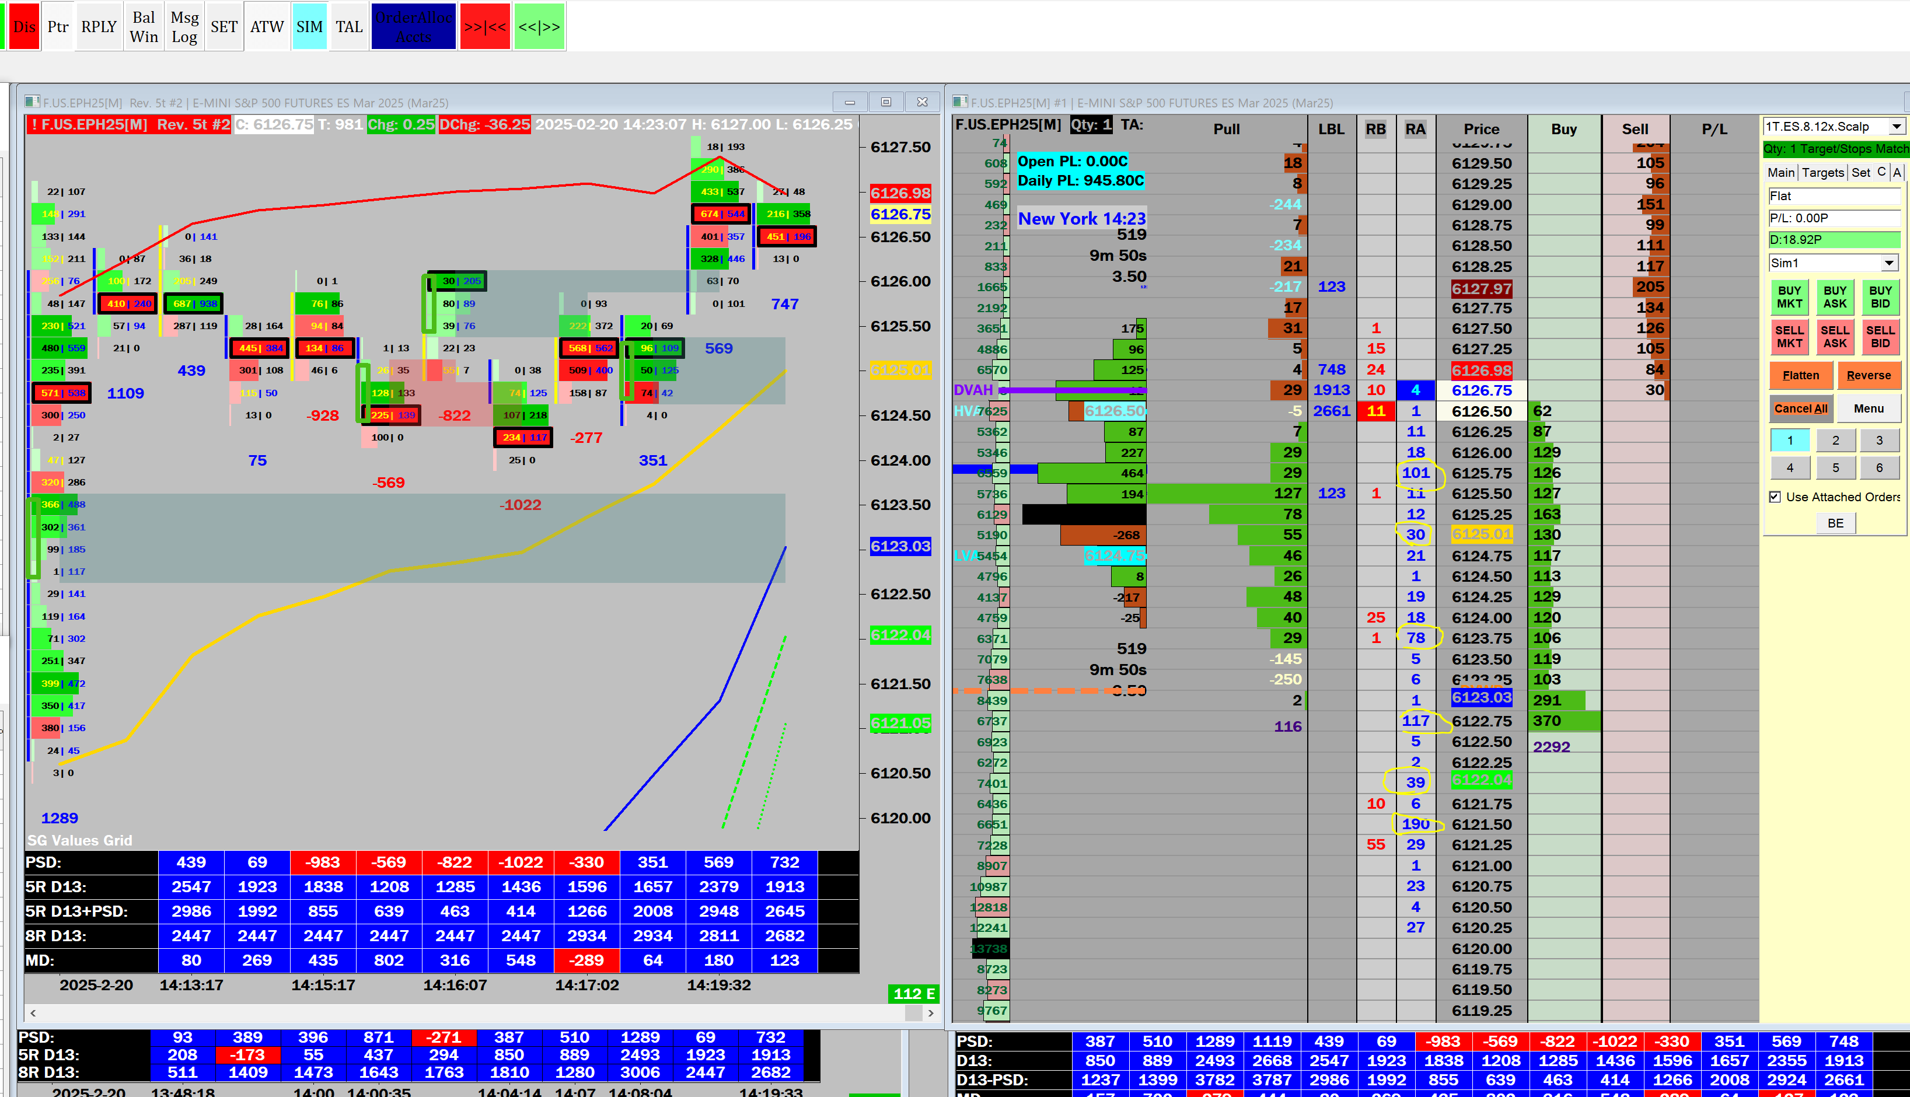
Task: Click the green <<|>> expand toolbar button
Action: [x=539, y=26]
